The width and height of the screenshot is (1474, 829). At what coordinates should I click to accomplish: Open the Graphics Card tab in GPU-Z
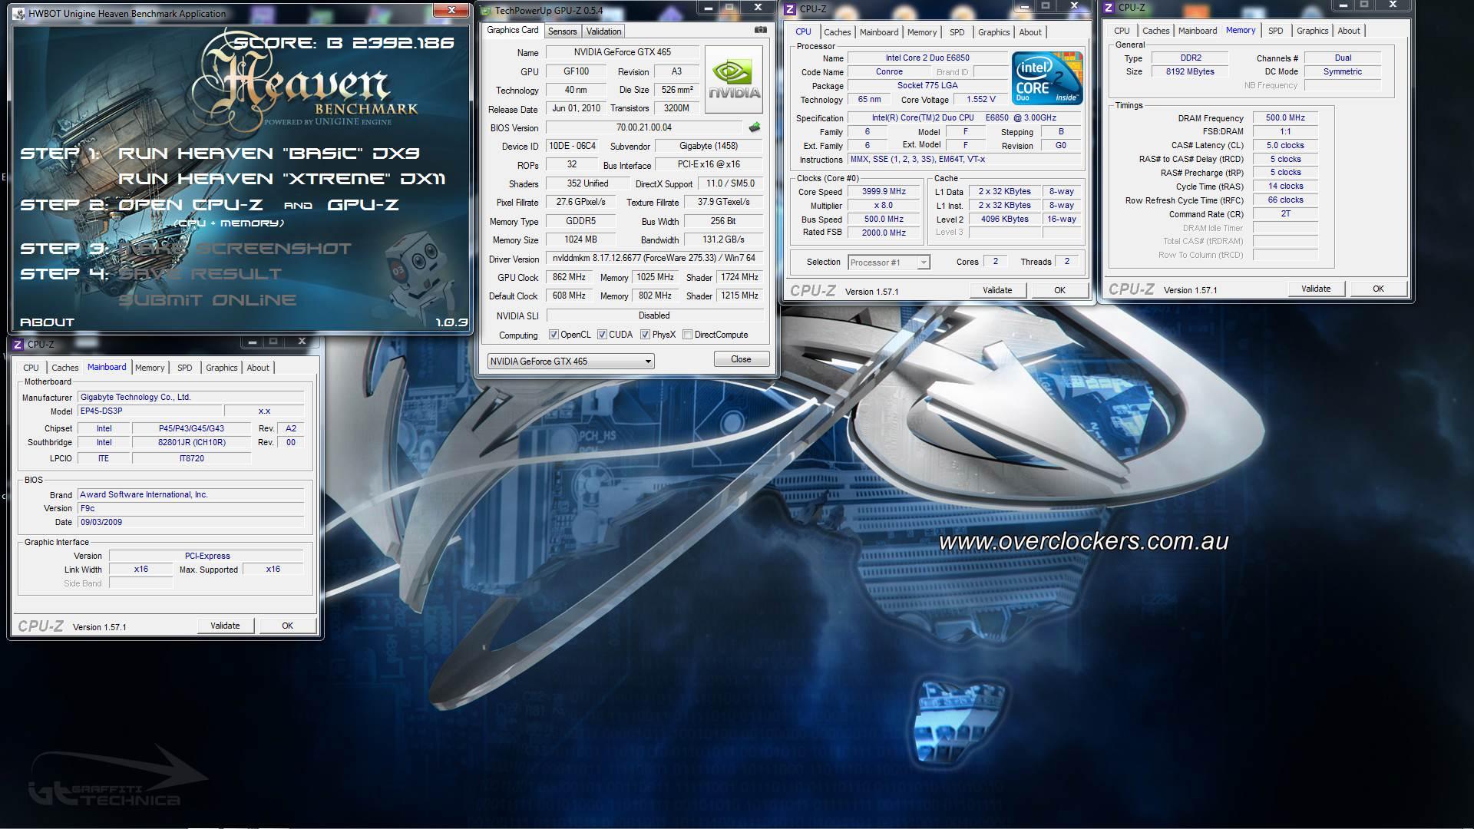(513, 30)
